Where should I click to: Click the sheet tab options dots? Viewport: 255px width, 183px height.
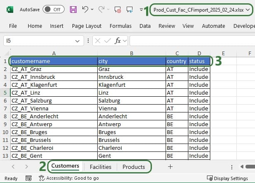(x=232, y=167)
